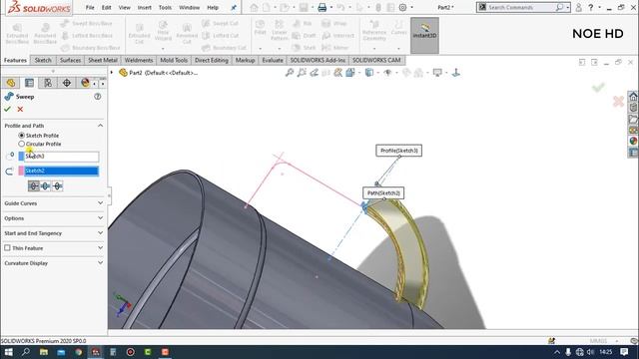This screenshot has height=359, width=639.
Task: Click the blue profile color swatch
Action: click(x=21, y=157)
